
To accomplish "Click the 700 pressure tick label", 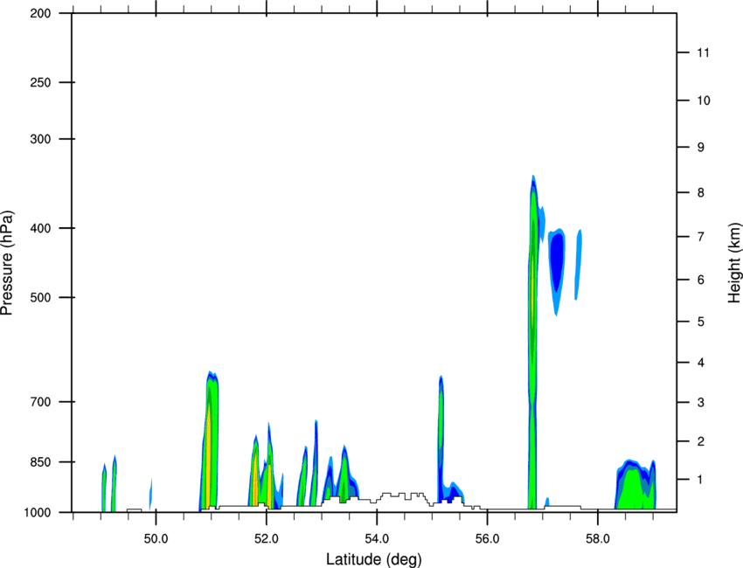I will click(41, 402).
